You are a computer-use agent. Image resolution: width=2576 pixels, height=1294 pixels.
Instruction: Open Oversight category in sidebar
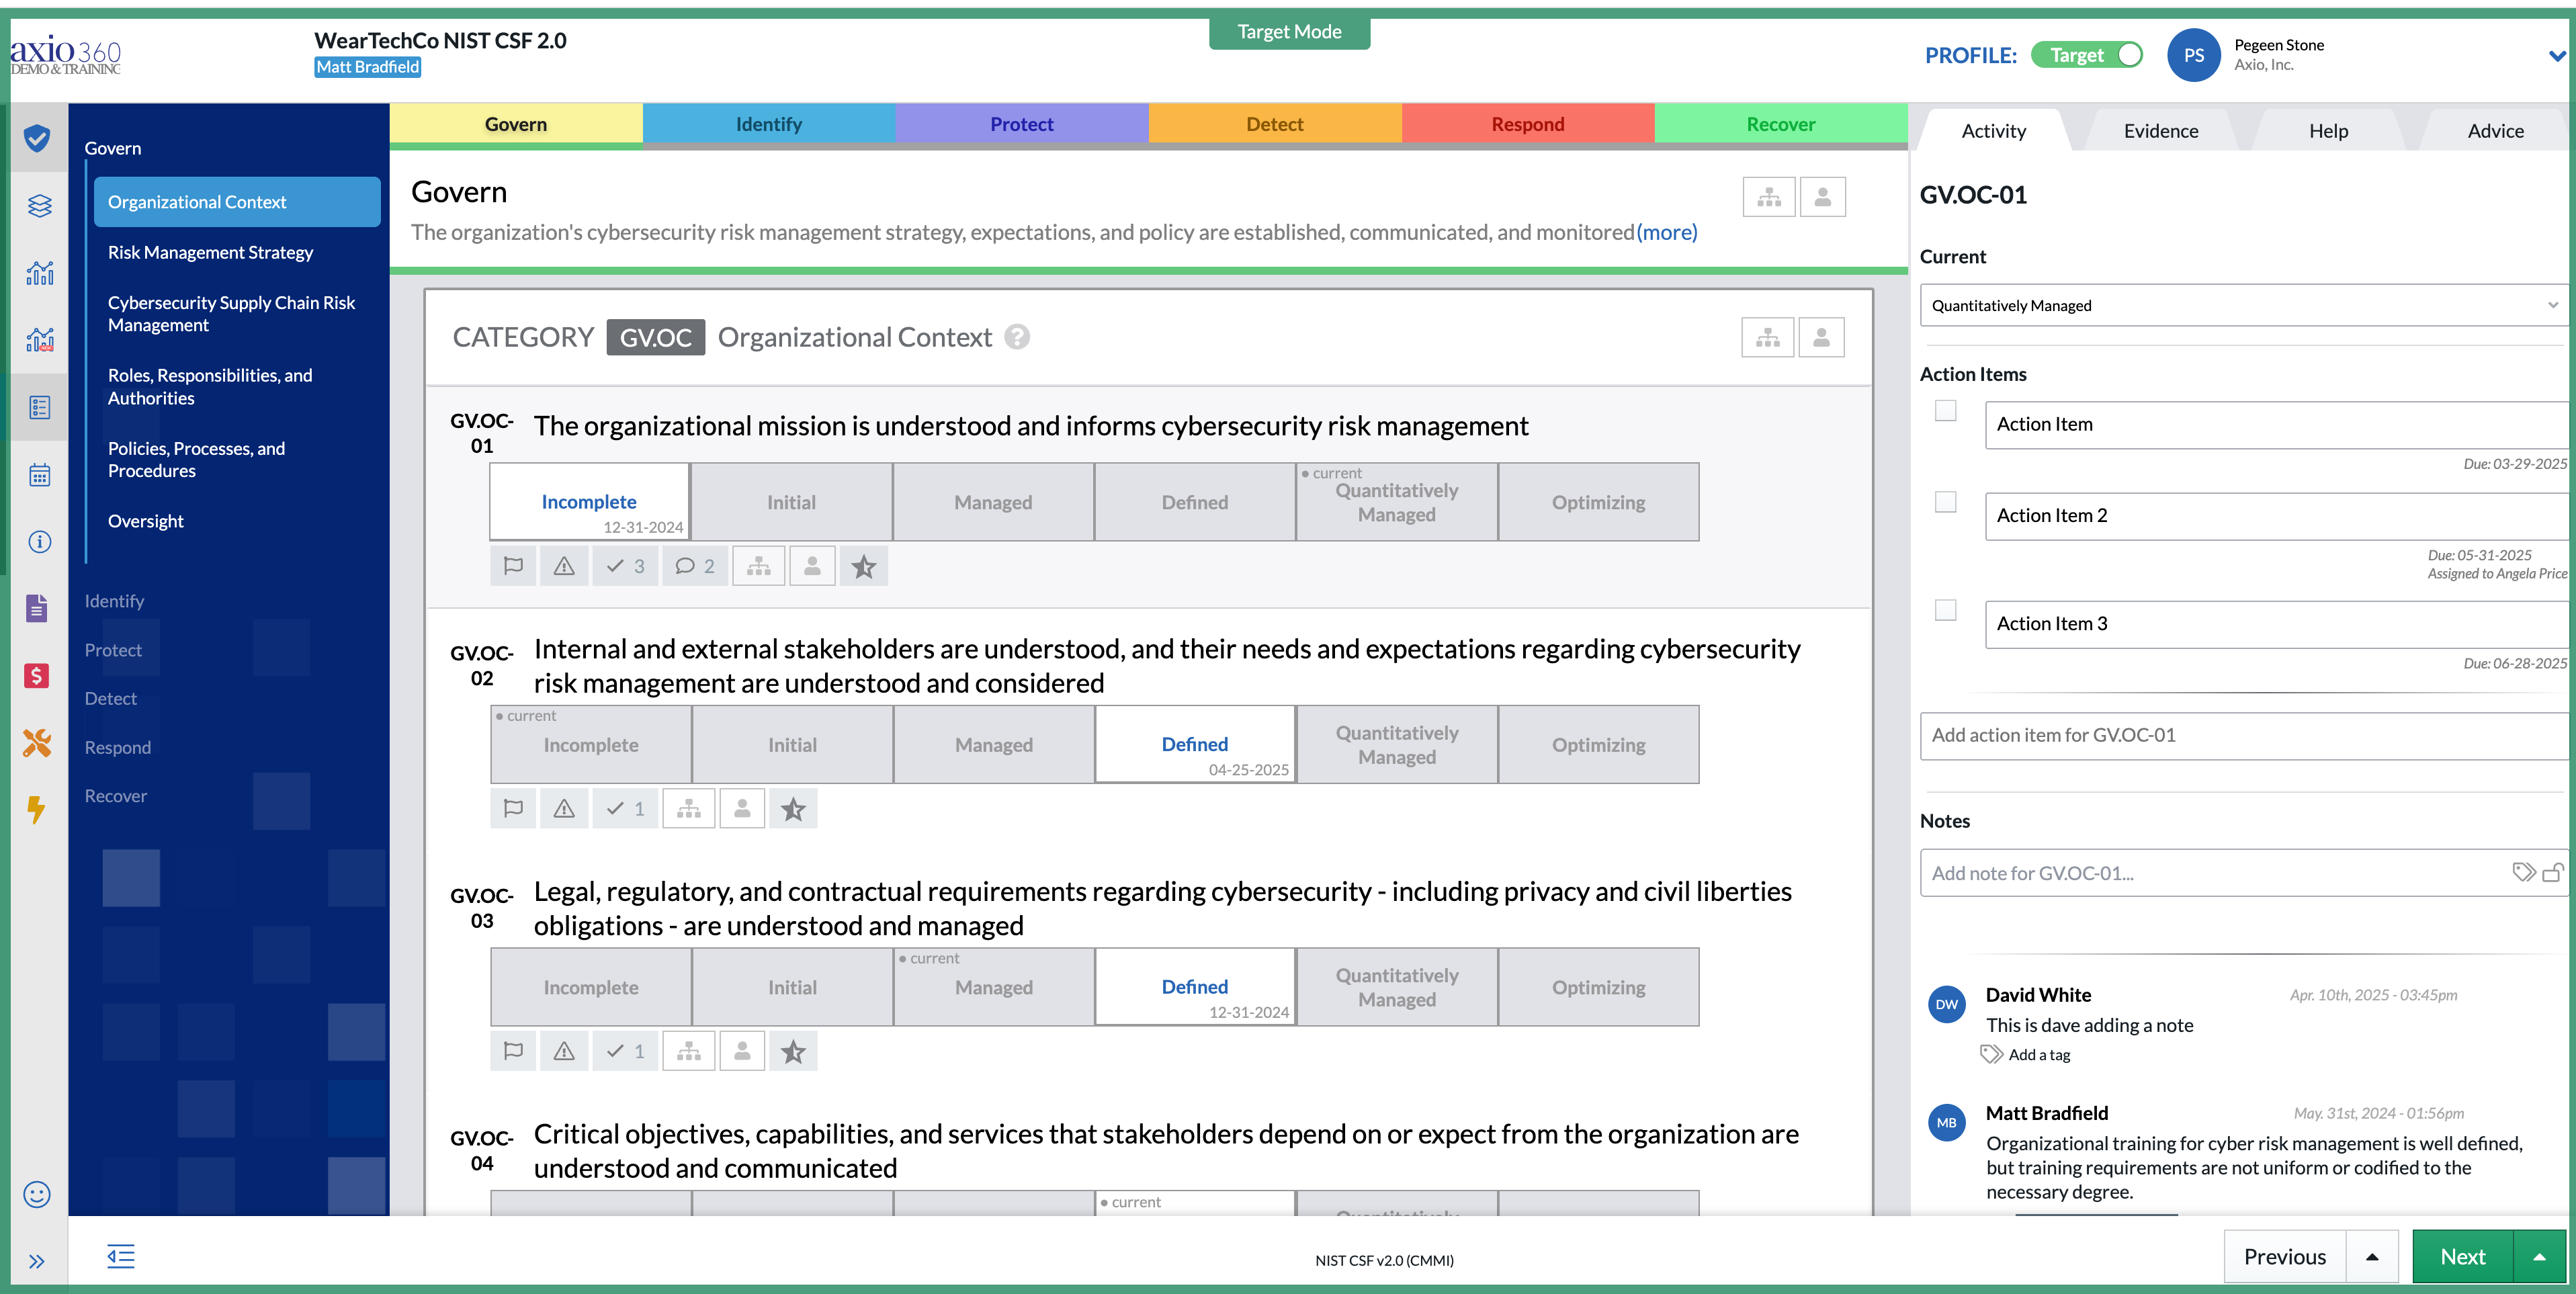tap(145, 521)
